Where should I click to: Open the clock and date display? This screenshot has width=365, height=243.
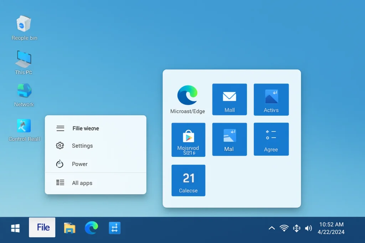point(331,228)
